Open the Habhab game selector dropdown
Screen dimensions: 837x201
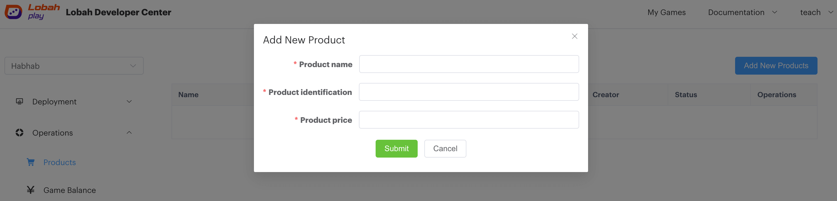(x=74, y=66)
